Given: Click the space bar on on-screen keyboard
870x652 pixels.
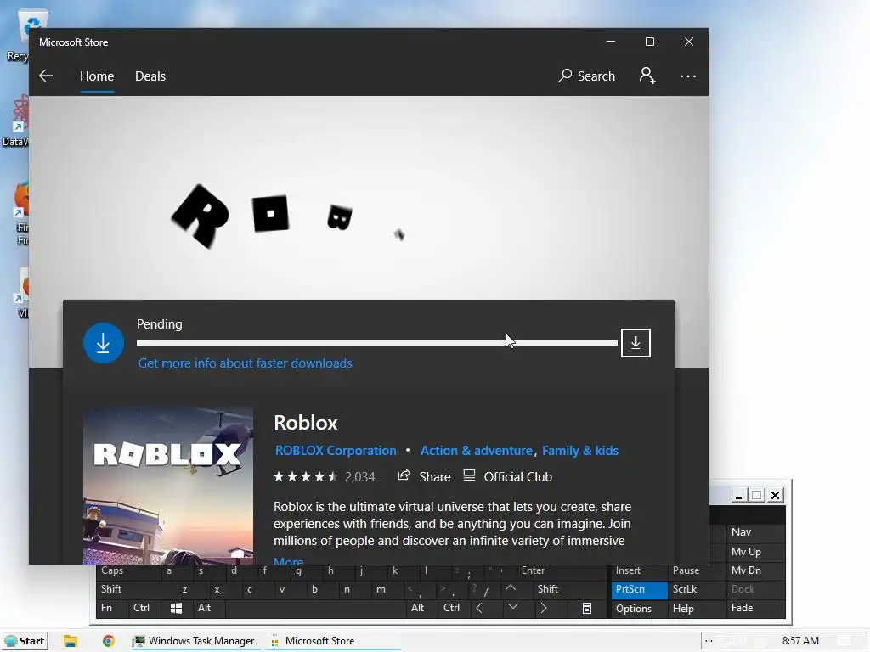Looking at the screenshot, I should [x=315, y=608].
